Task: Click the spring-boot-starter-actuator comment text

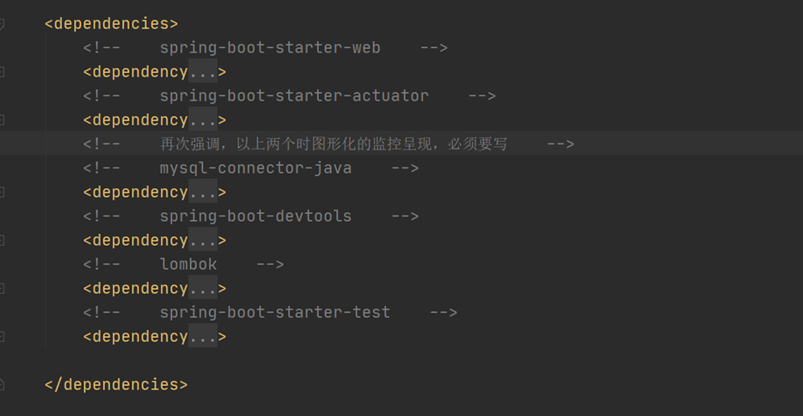Action: click(294, 95)
